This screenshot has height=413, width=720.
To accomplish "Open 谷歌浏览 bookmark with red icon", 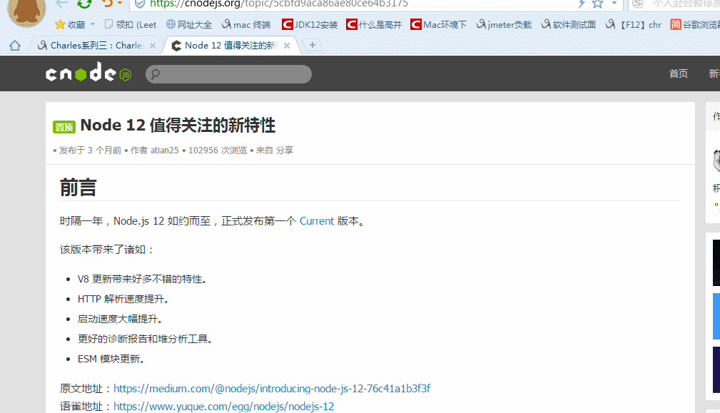I will tap(695, 25).
